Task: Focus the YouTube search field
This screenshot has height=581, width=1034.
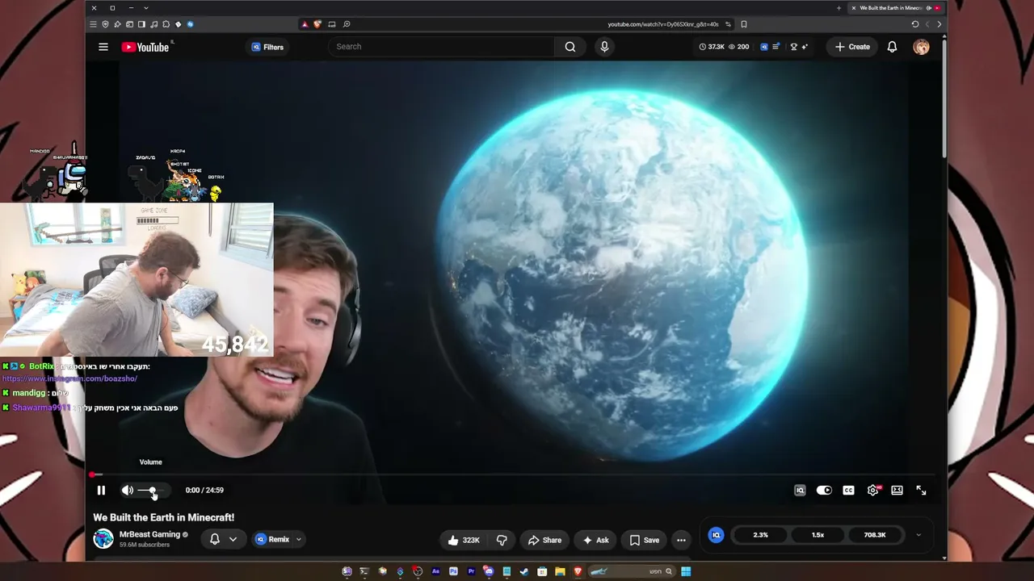Action: [x=441, y=47]
